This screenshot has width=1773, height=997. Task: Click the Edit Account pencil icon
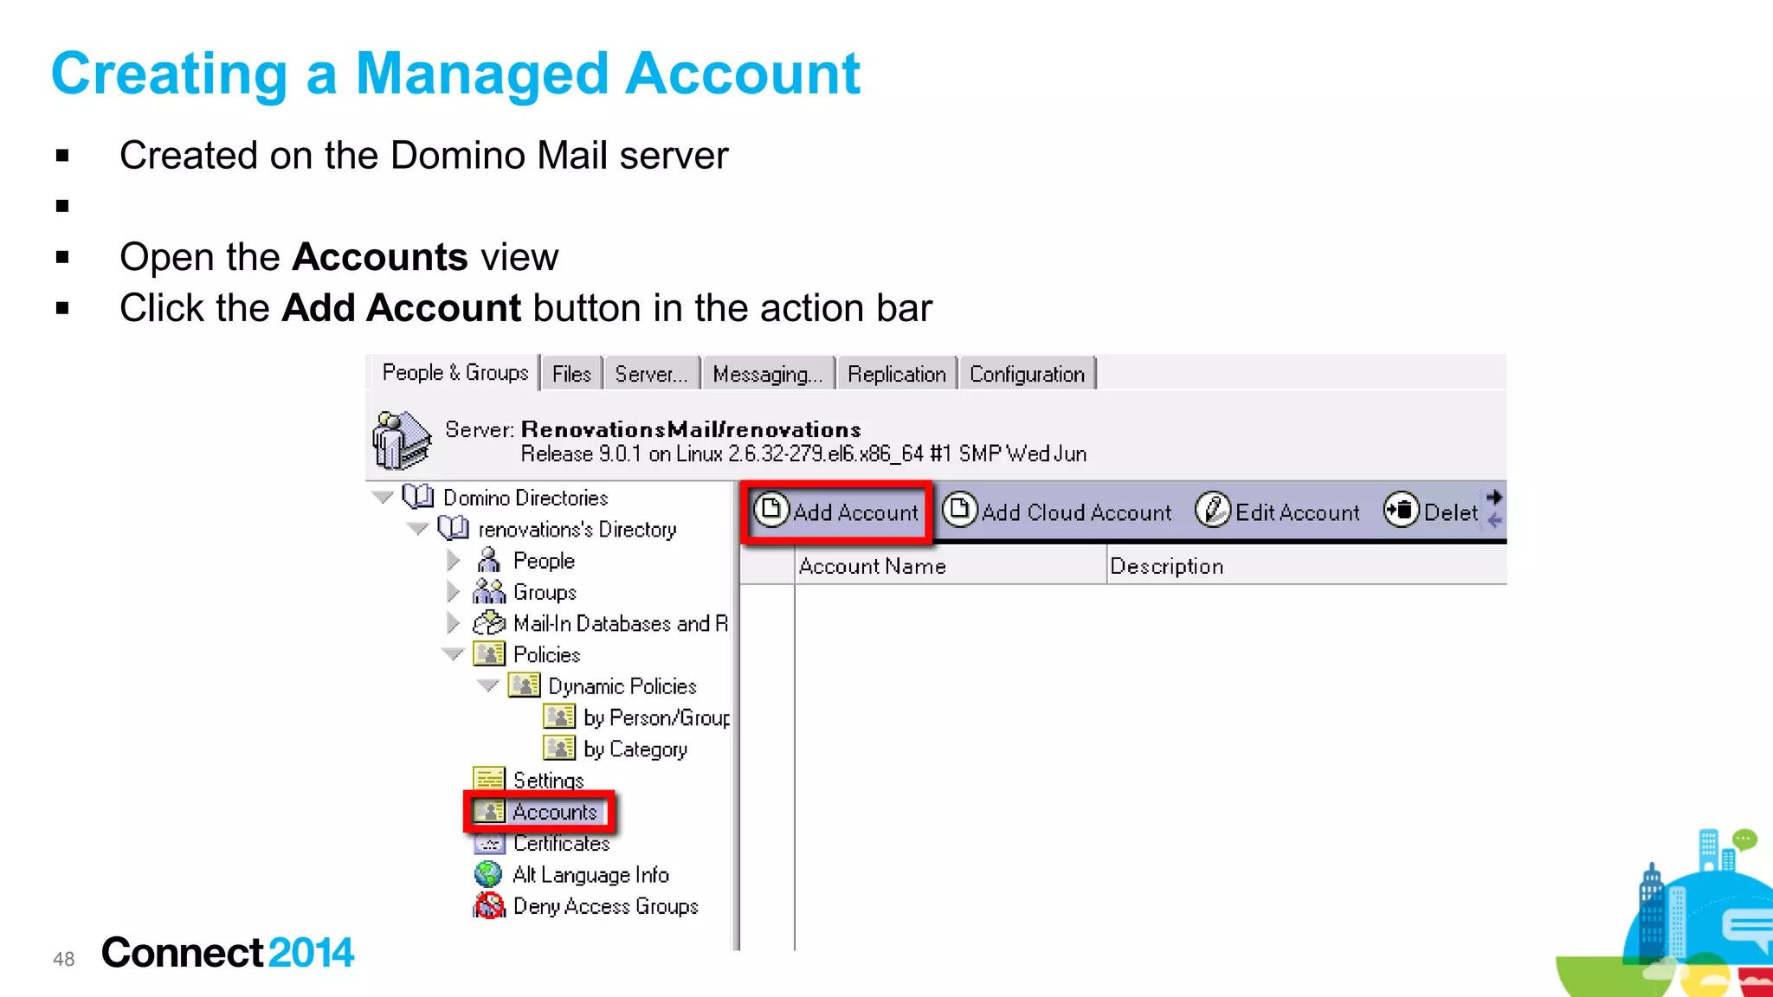(1212, 510)
